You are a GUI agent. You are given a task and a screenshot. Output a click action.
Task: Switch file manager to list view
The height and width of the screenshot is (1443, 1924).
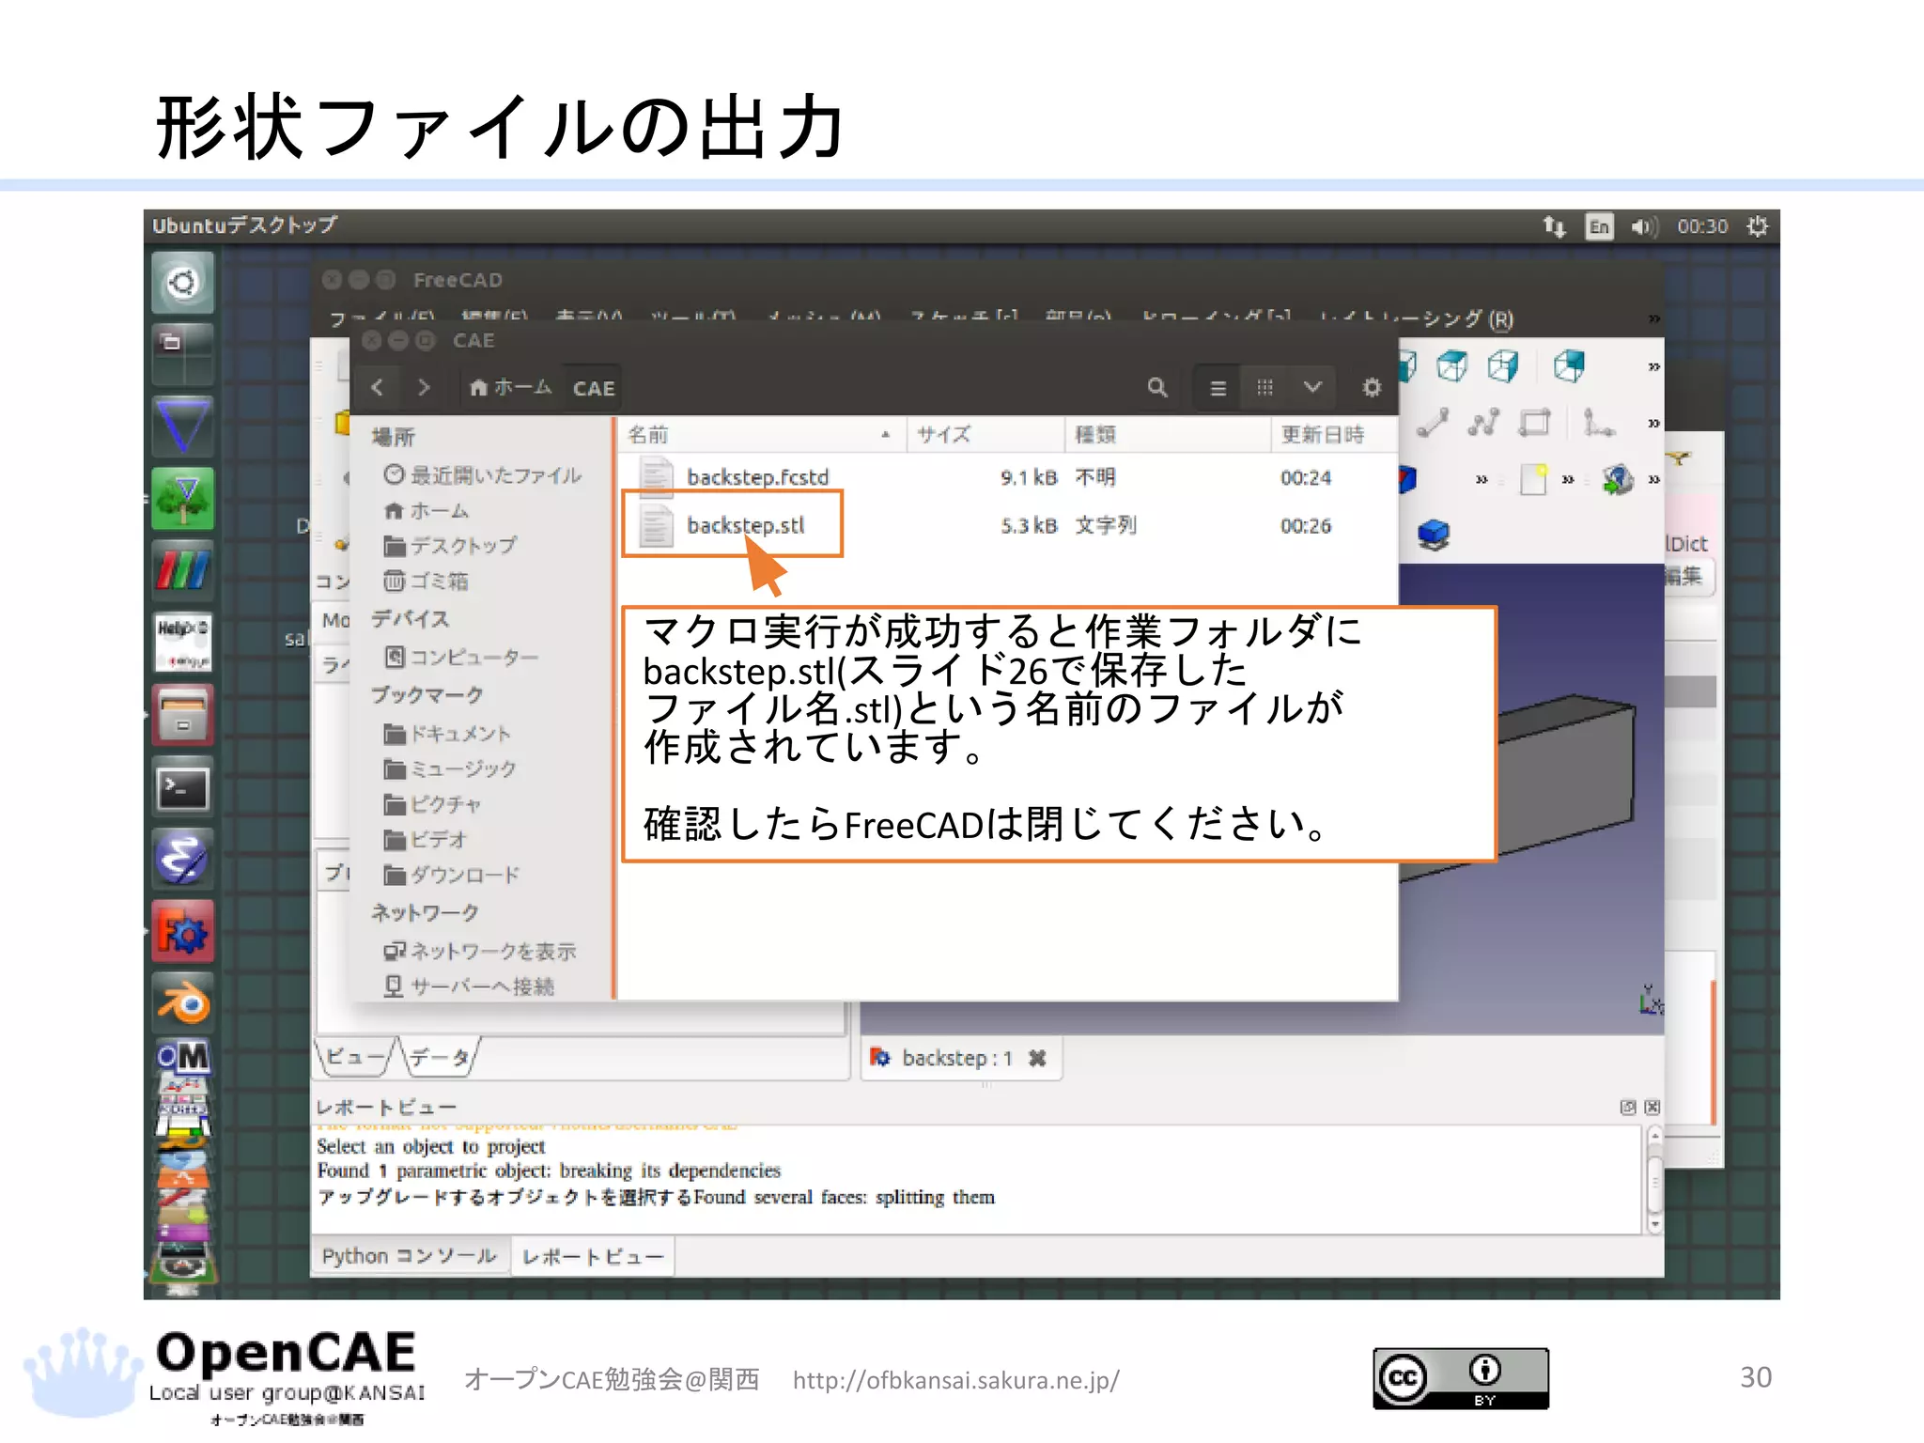point(1218,387)
